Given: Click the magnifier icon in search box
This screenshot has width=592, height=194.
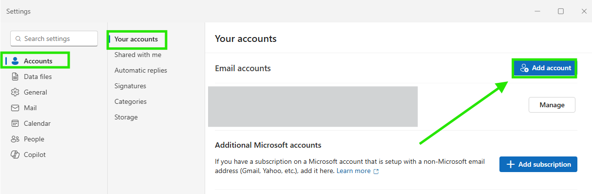Looking at the screenshot, I should tap(19, 39).
